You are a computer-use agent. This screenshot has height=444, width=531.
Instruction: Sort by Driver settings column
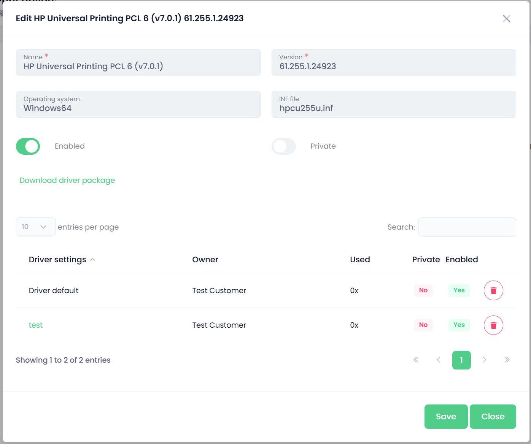point(58,260)
